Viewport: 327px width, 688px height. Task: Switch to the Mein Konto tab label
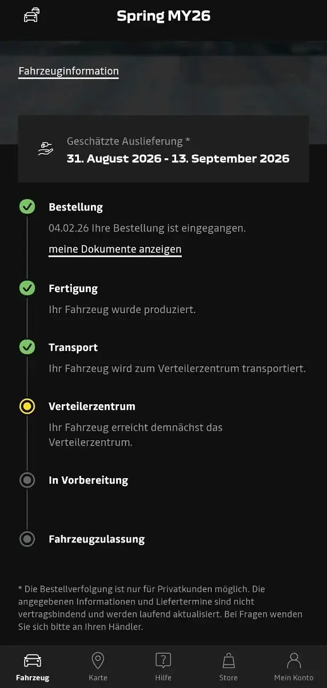[x=294, y=678]
